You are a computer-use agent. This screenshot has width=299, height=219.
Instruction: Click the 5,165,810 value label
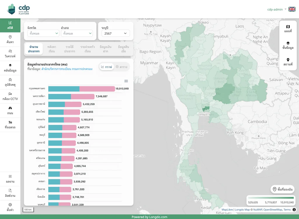click(x=87, y=120)
